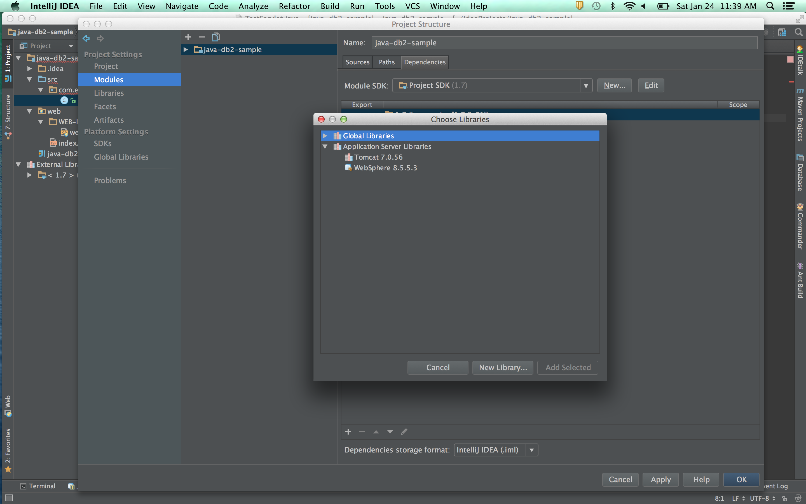806x504 pixels.
Task: Click the Global Libraries expander arrow
Action: 324,135
